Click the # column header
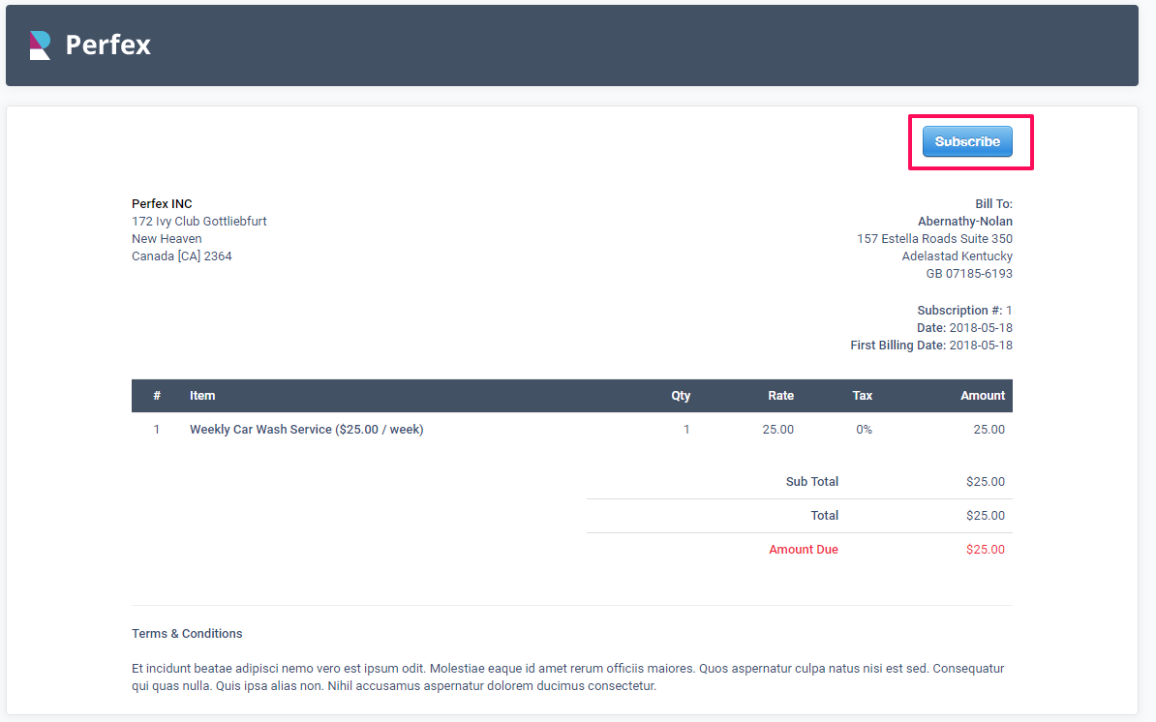Image resolution: width=1156 pixels, height=722 pixels. point(156,396)
